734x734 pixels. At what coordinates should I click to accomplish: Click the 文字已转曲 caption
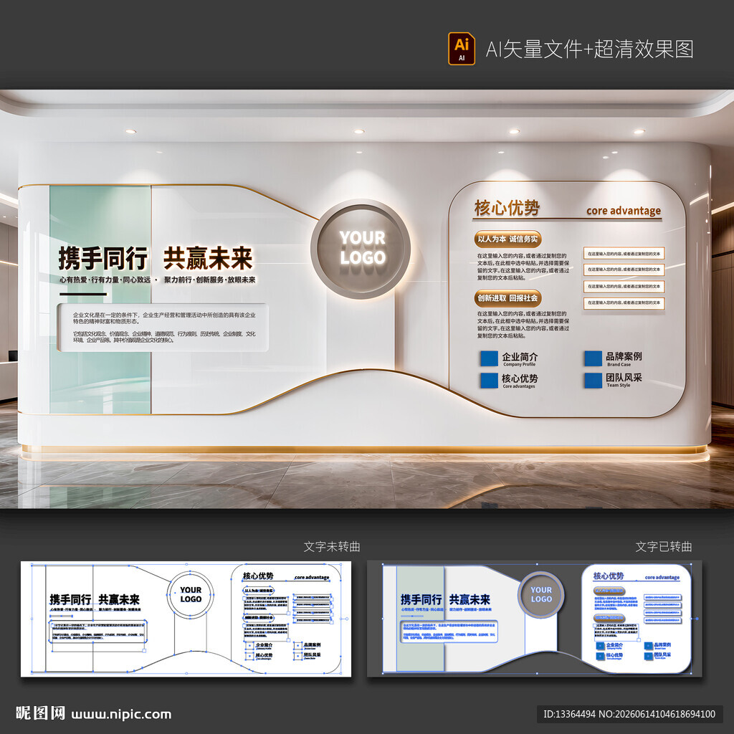[663, 547]
